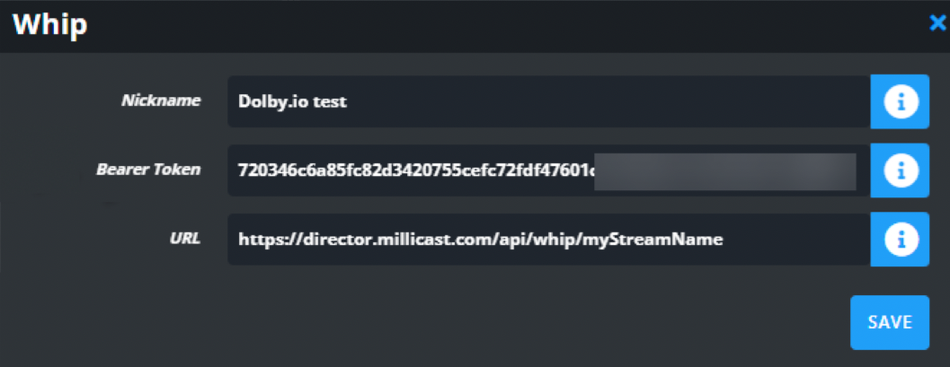Click the info icon beside Nickname field

pos(900,101)
